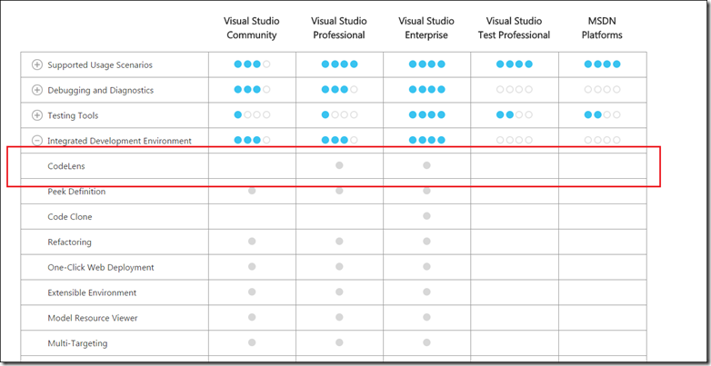Click Model Resource Viewer dot under Enterprise
Viewport: 711px width, 366px height.
tap(426, 318)
